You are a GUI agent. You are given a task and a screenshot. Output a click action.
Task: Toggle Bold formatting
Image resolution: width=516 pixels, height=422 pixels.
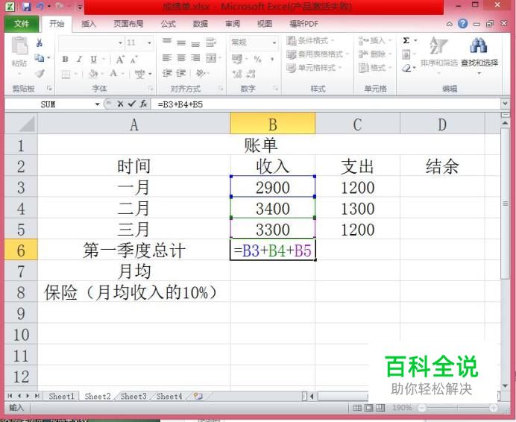pyautogui.click(x=65, y=59)
